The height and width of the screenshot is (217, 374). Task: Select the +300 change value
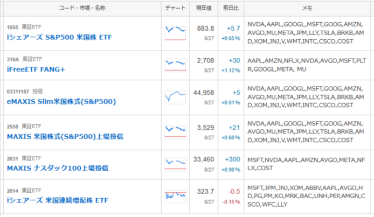pyautogui.click(x=233, y=159)
